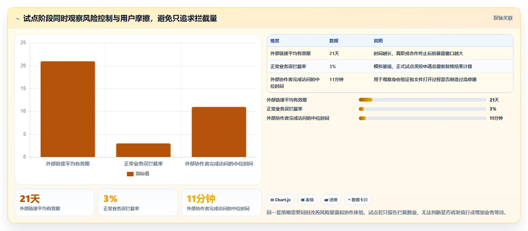Click the 正常业务误拦截率 table row label

[288, 67]
